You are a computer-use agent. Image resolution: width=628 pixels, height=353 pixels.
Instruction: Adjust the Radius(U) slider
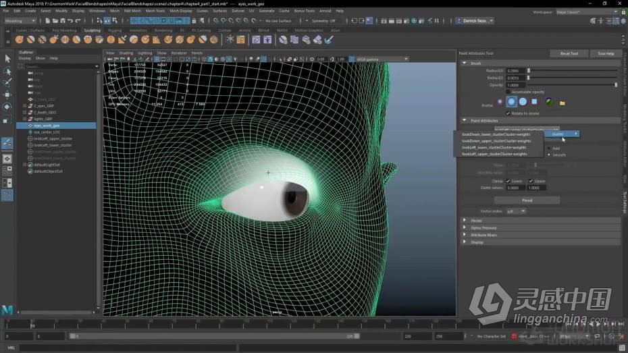point(529,70)
